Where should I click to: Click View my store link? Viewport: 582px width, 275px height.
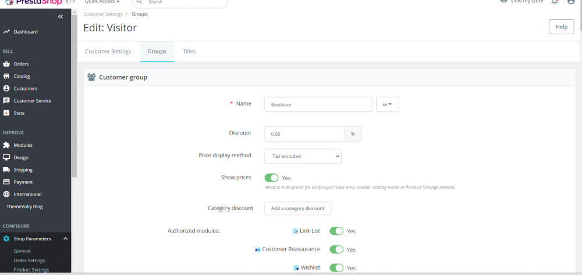(523, 2)
